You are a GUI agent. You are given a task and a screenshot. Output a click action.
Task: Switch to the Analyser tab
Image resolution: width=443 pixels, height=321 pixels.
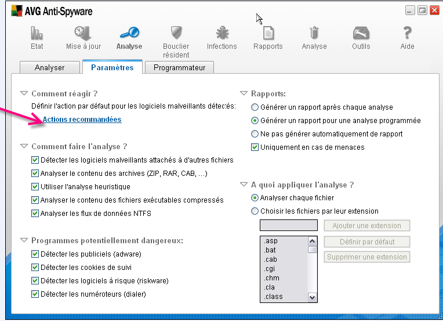pyautogui.click(x=50, y=67)
